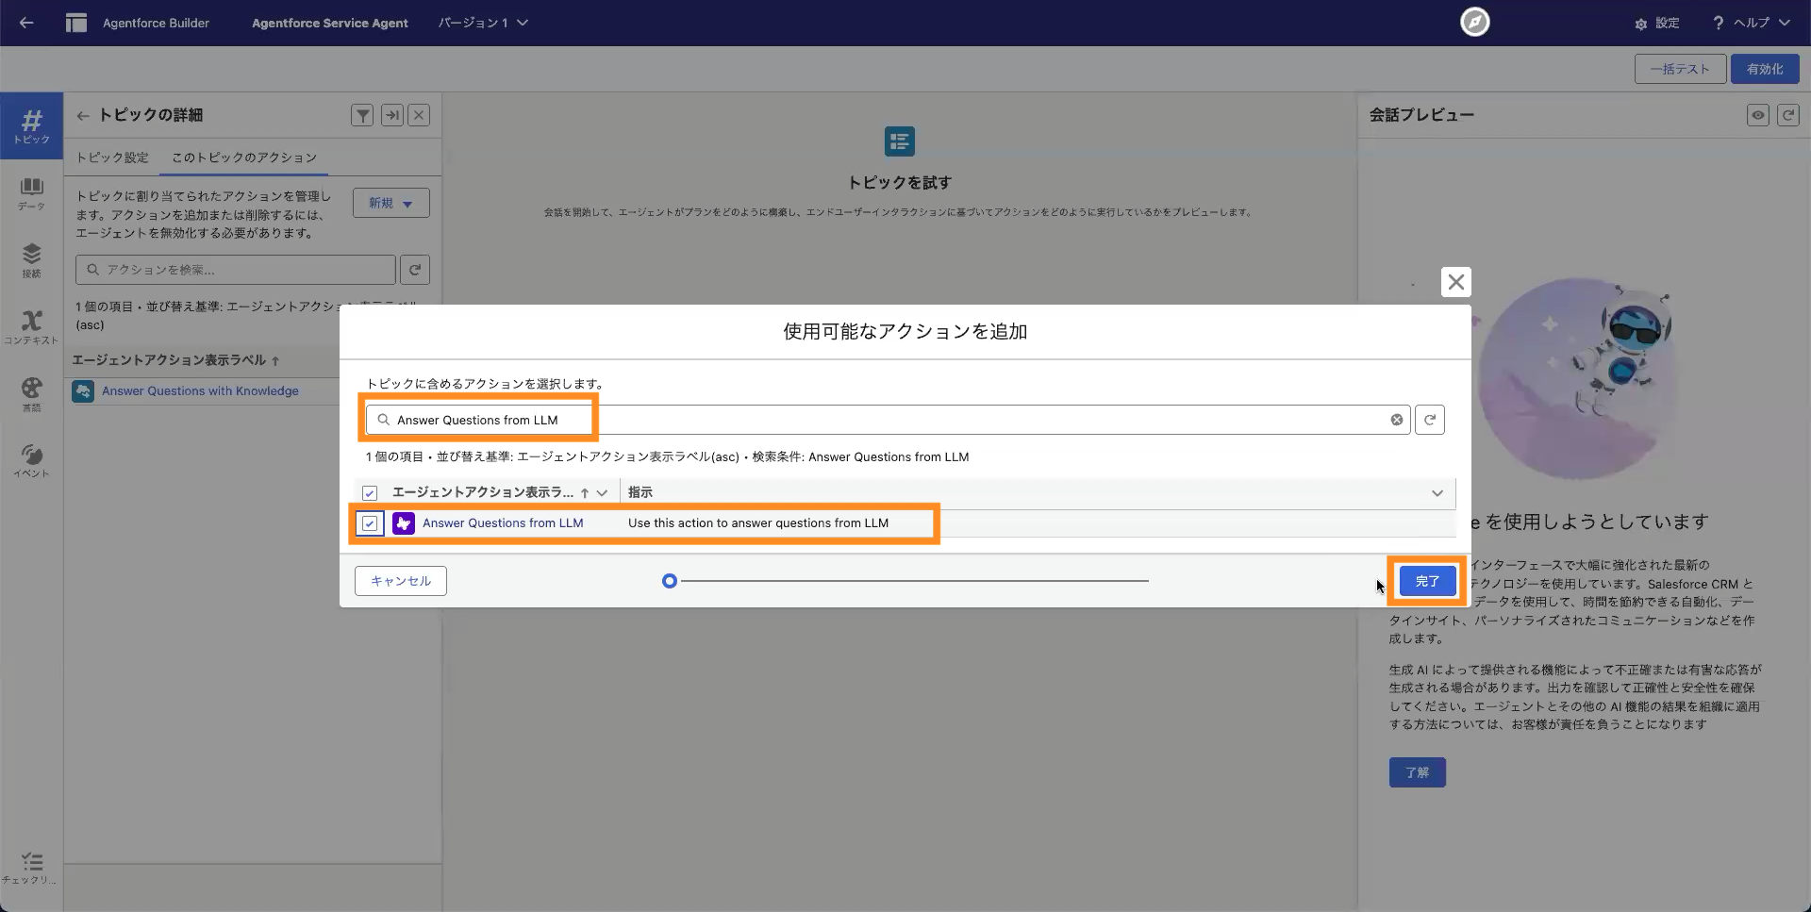Image resolution: width=1811 pixels, height=912 pixels.
Task: Uncheck the Answer Questions from LLM checkbox
Action: (x=370, y=523)
